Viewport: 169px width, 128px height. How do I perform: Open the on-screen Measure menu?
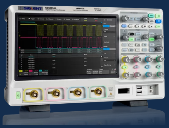pos(50,19)
